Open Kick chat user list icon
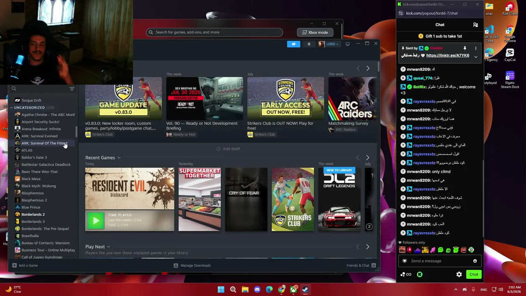Screen dimensions: 526x296 pyautogui.click(x=475, y=25)
